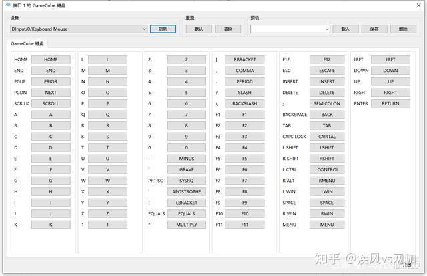Click the 删除 delete preset button
This screenshot has height=276, width=427.
pyautogui.click(x=403, y=29)
